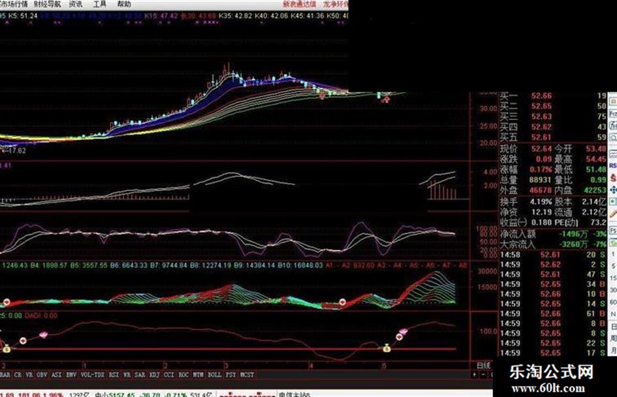Image resolution: width=617 pixels, height=397 pixels.
Task: Click the K5: 51.24 moving average label
Action: pos(23,16)
